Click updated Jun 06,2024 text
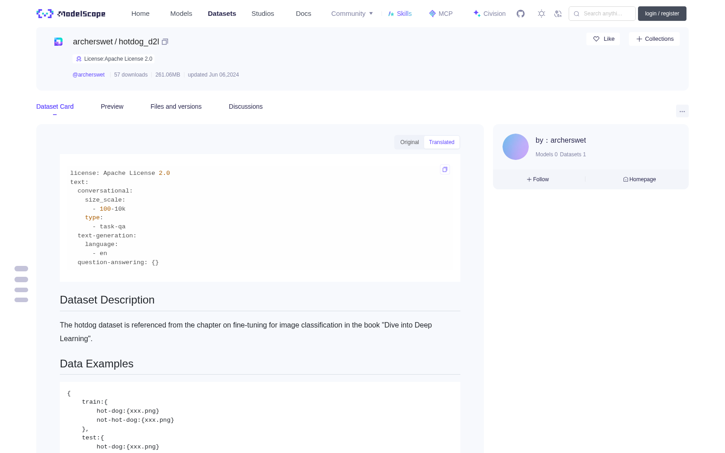The height and width of the screenshot is (453, 725). point(213,75)
